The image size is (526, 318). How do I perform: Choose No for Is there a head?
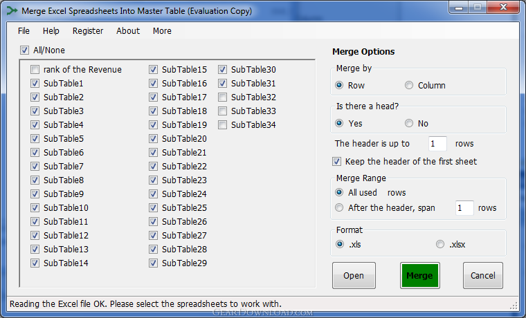pos(409,123)
